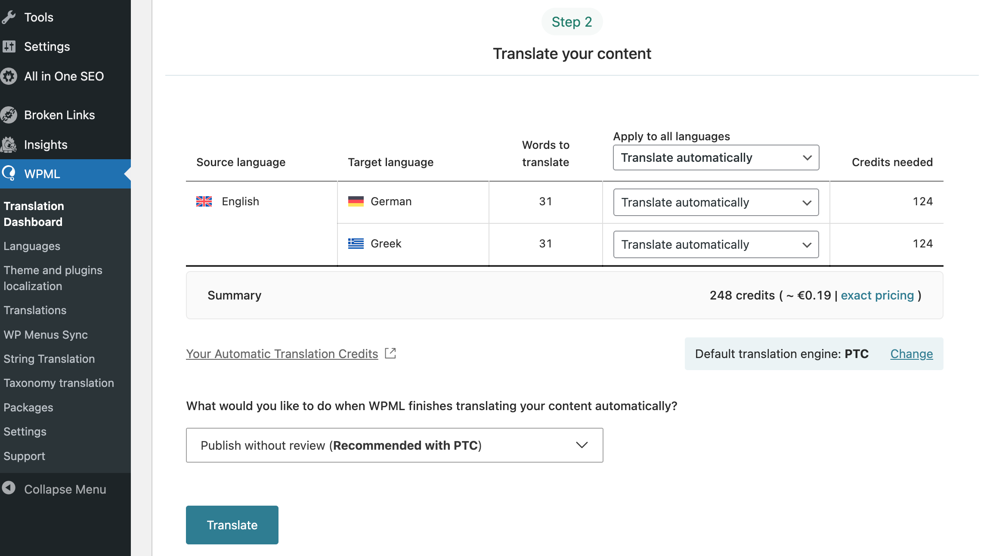Image resolution: width=990 pixels, height=556 pixels.
Task: Click the Collapse Menu arrow icon
Action: [x=9, y=488]
